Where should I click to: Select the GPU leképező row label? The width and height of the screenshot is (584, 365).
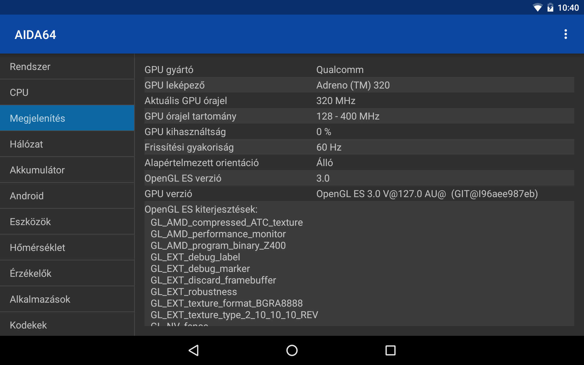click(175, 85)
